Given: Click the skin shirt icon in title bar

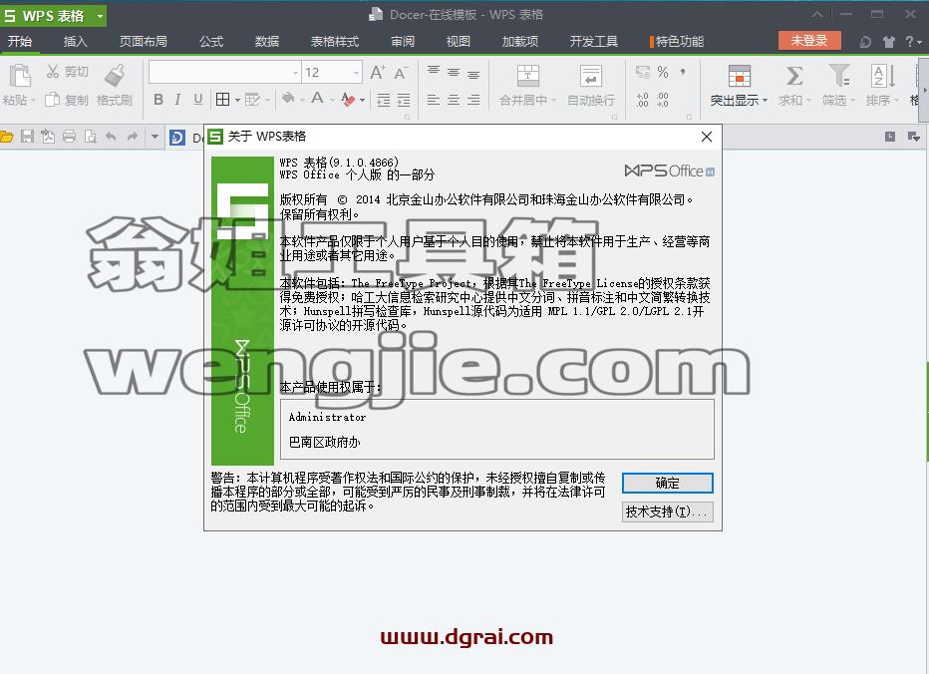Looking at the screenshot, I should (x=889, y=42).
